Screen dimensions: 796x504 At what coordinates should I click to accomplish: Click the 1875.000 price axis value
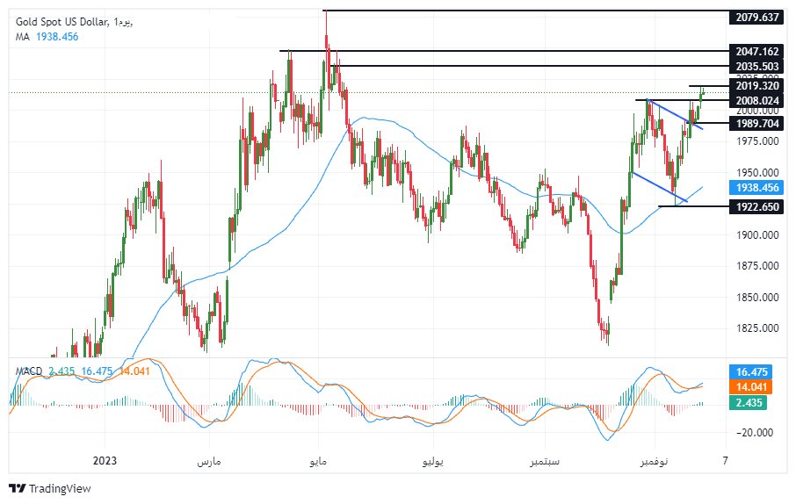tap(757, 266)
